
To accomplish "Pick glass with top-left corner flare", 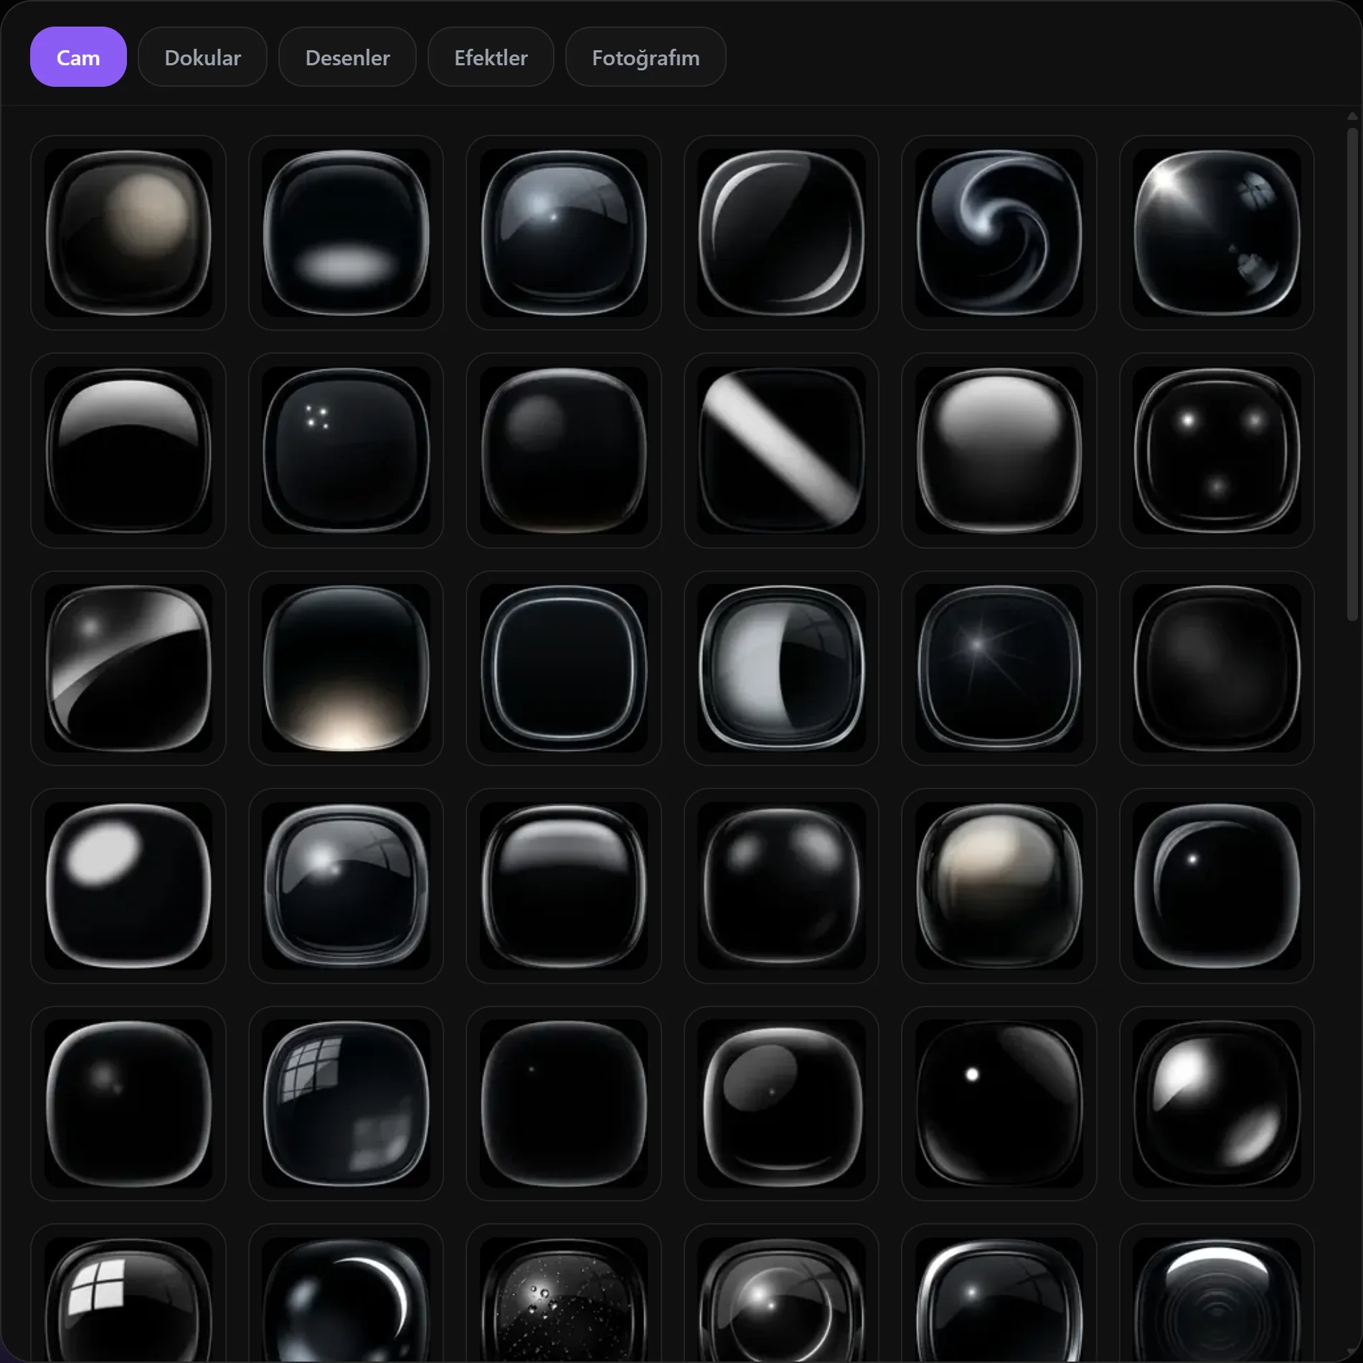I will [x=1217, y=232].
